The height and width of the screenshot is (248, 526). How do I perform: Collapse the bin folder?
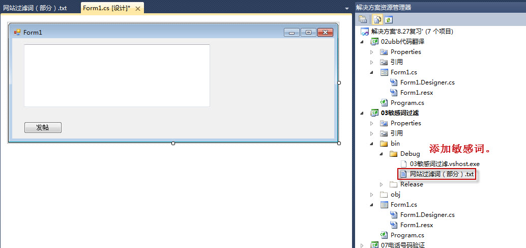click(x=372, y=144)
